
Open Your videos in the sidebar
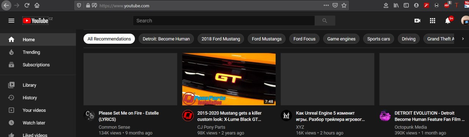tap(38, 110)
